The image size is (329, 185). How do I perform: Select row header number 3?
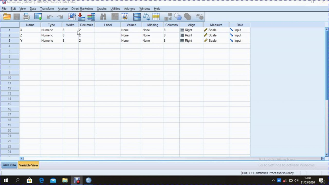click(10, 41)
